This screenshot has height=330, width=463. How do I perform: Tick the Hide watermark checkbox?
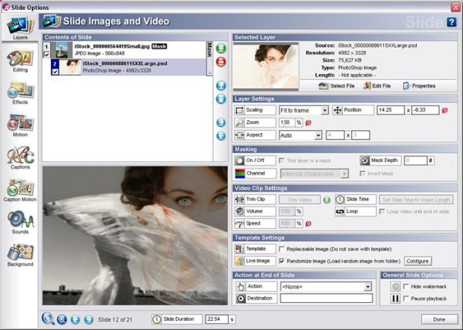406,286
